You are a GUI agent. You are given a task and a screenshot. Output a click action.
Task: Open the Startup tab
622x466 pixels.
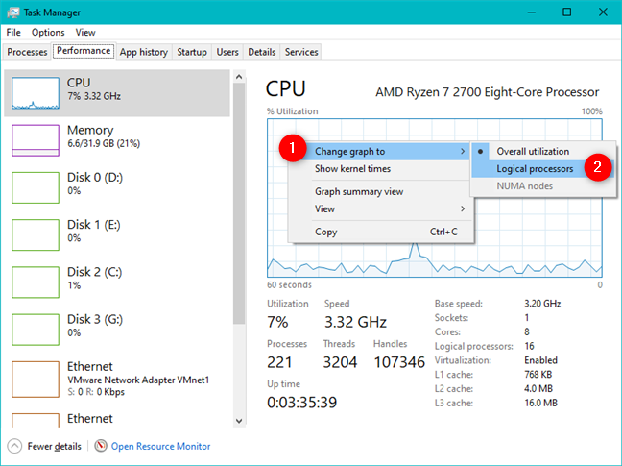point(192,52)
